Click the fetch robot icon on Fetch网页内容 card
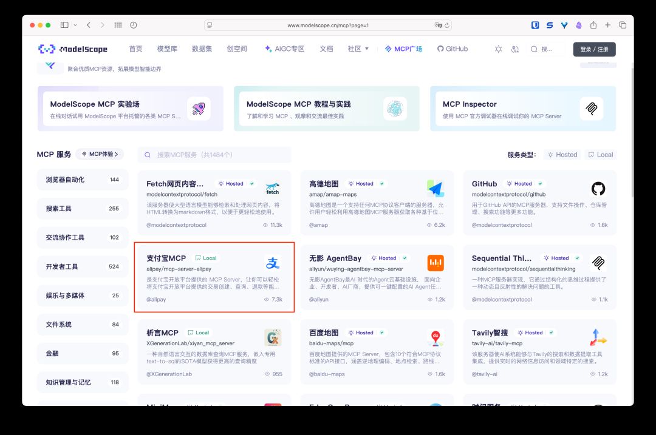The height and width of the screenshot is (435, 656). point(272,188)
